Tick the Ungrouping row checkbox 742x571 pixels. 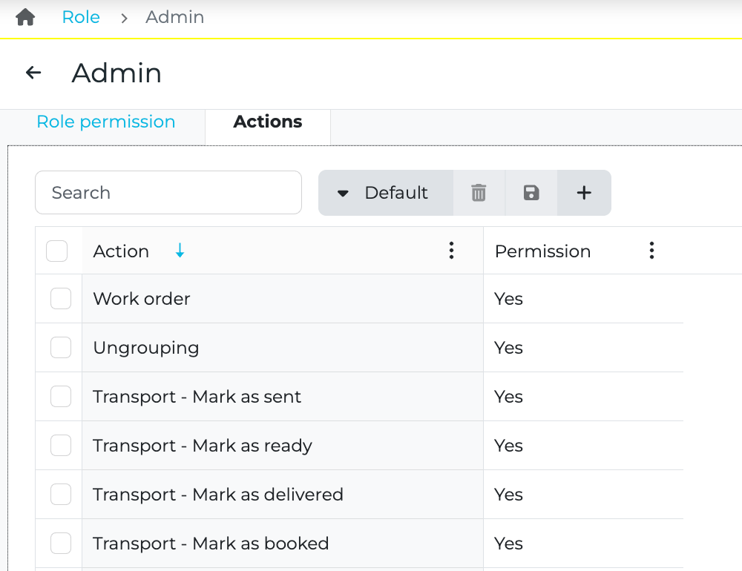coord(61,348)
